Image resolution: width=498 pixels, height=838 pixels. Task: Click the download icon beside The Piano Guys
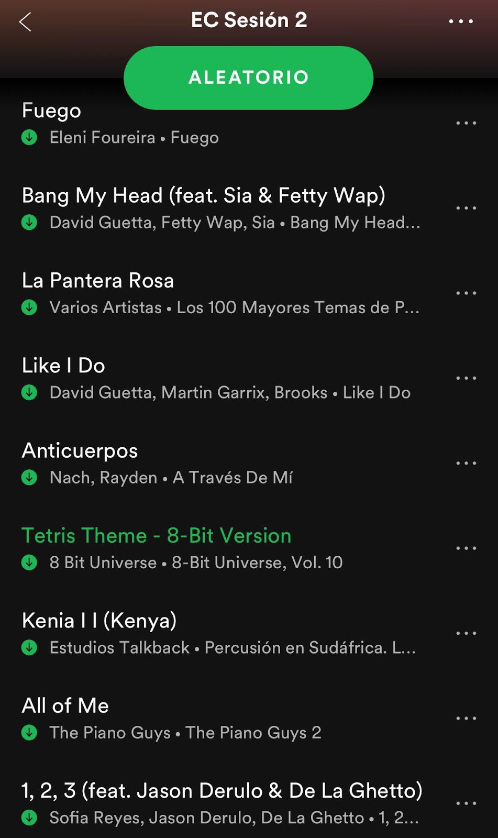(x=29, y=732)
